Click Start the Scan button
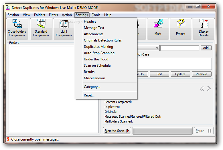 pyautogui.click(x=117, y=131)
